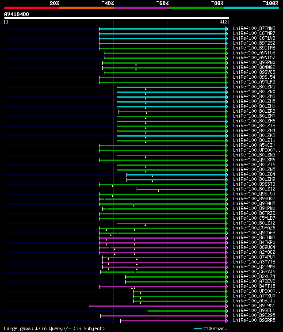The height and width of the screenshot is (332, 283).
Task: Click the UniRef100_A2YQC2 hit name
Action: click(254, 252)
